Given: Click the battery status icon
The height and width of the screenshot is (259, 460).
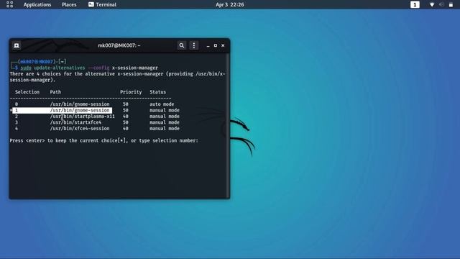Looking at the screenshot, I should [451, 4].
